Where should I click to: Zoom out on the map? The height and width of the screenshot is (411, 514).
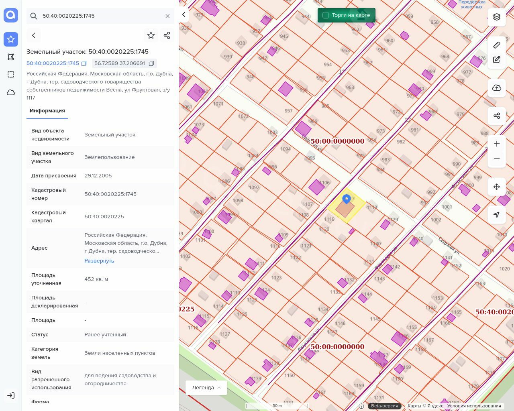tap(497, 158)
